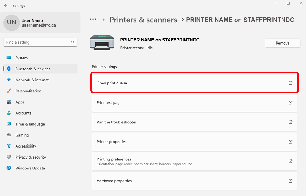Click external-link icon beside Print test page
This screenshot has height=196, width=306.
pyautogui.click(x=290, y=103)
